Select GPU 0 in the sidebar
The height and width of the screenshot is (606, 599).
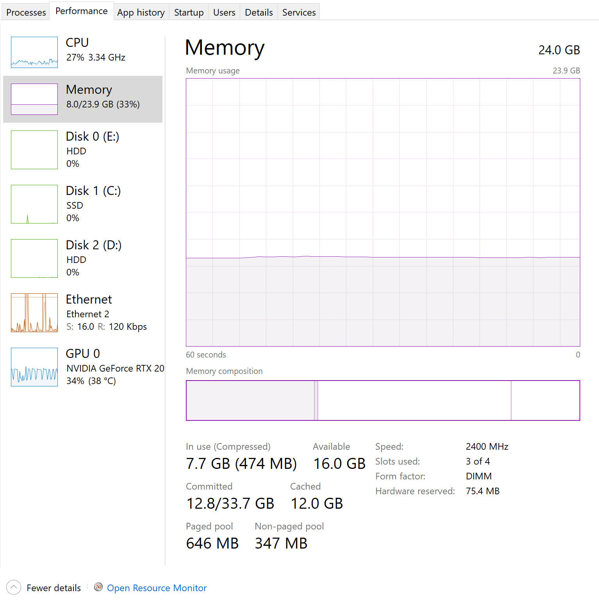[83, 367]
